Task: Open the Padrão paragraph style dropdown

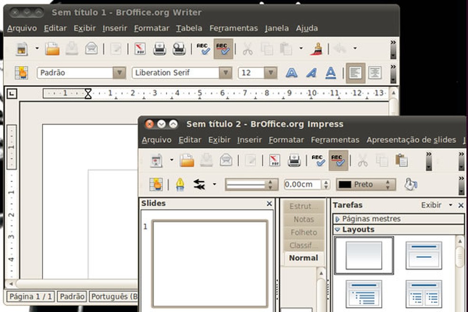Action: (x=119, y=73)
